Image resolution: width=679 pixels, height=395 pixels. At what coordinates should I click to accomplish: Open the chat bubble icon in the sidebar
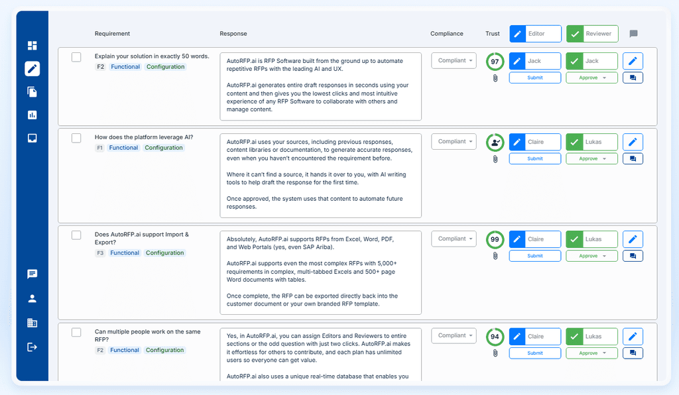pos(31,274)
